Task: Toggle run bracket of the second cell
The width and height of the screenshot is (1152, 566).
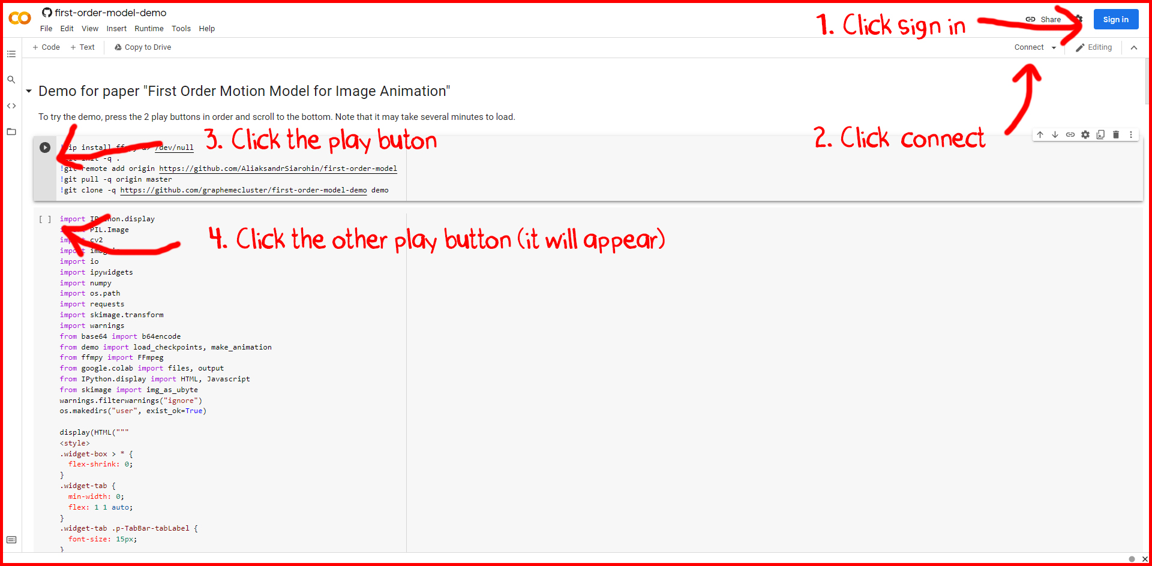Action: tap(45, 219)
